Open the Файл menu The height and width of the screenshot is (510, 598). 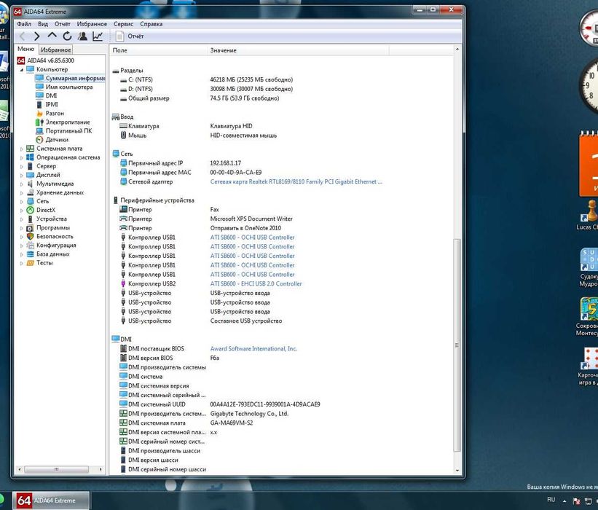click(x=24, y=23)
